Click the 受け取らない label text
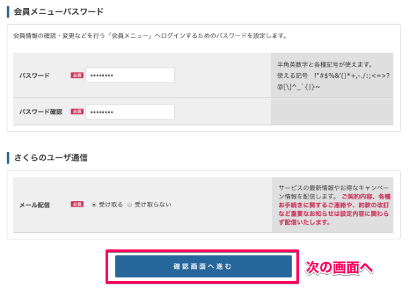 click(x=153, y=205)
